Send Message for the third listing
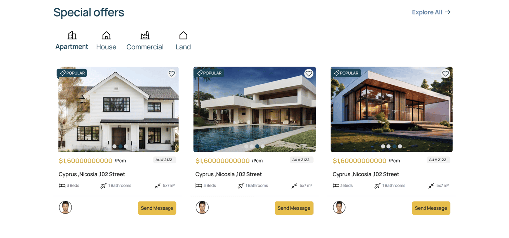Image resolution: width=509 pixels, height=238 pixels. (x=431, y=208)
